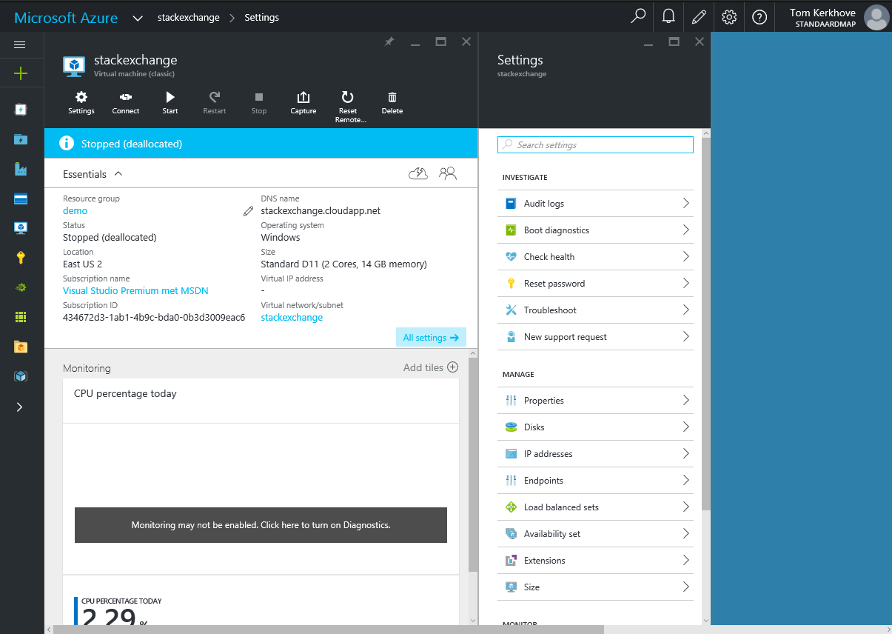Click the users icon in the Essentials bar
This screenshot has width=892, height=634.
(448, 173)
